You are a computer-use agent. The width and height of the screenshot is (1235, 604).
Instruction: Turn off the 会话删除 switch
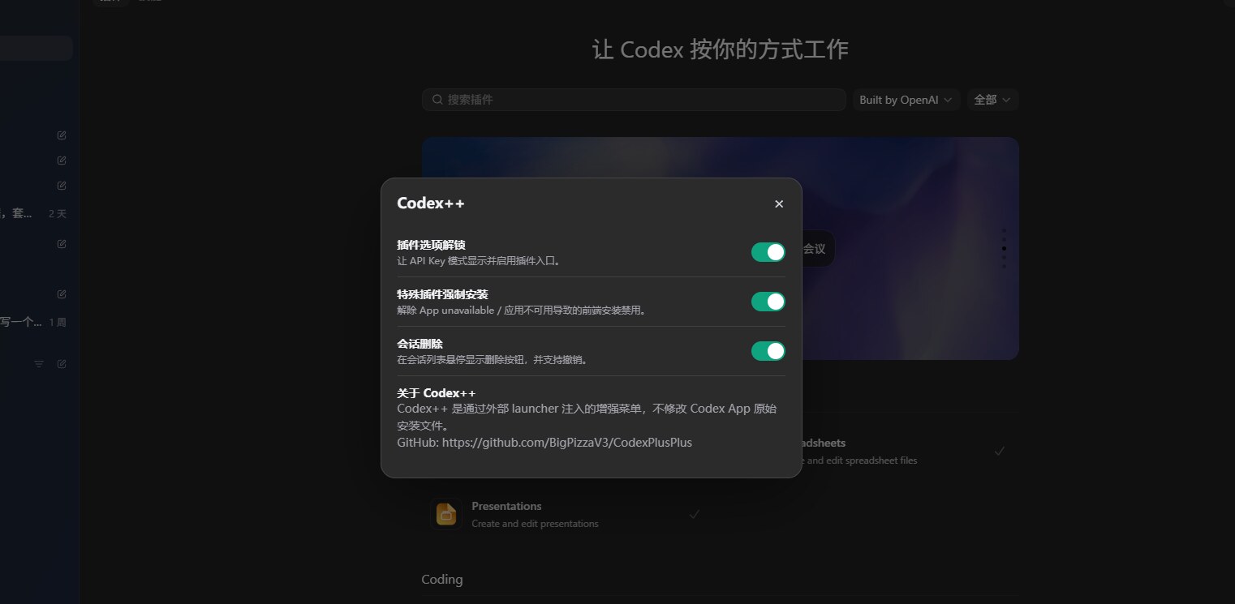[768, 351]
